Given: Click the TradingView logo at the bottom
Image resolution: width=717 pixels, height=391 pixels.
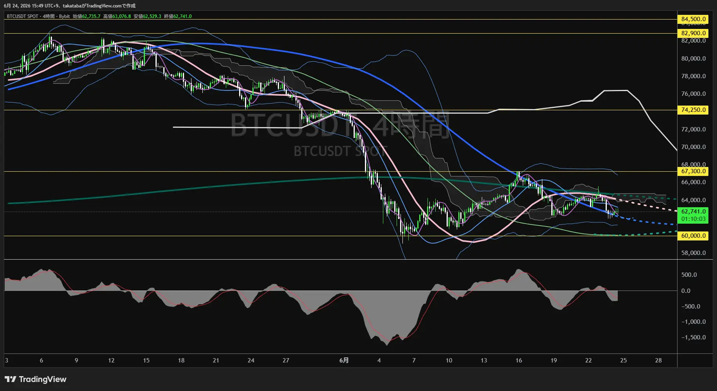Looking at the screenshot, I should point(36,379).
